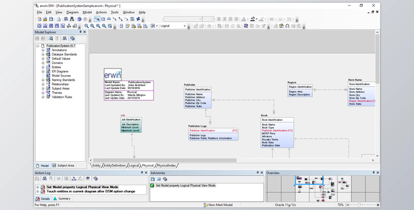This screenshot has height=210, width=414.
Task: Click the fill color bucket icon
Action: coord(253,19)
